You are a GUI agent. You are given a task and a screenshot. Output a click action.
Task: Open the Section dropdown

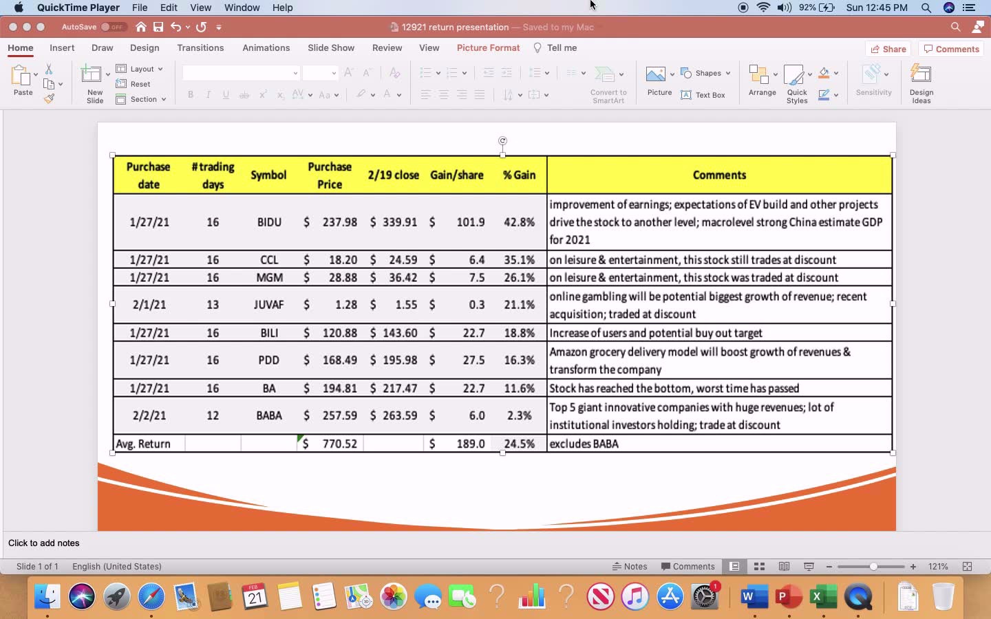point(141,99)
